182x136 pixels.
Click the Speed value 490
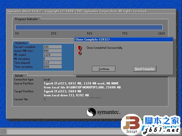click(x=53, y=51)
